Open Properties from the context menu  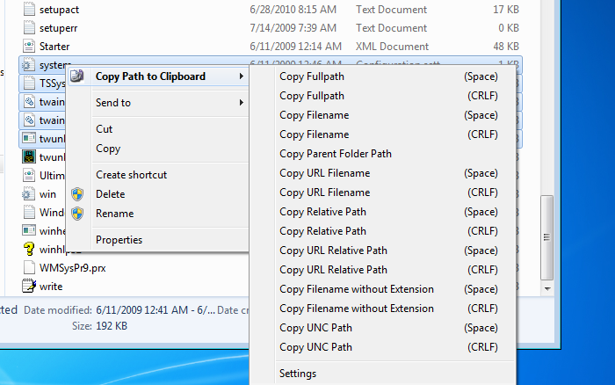click(x=119, y=240)
